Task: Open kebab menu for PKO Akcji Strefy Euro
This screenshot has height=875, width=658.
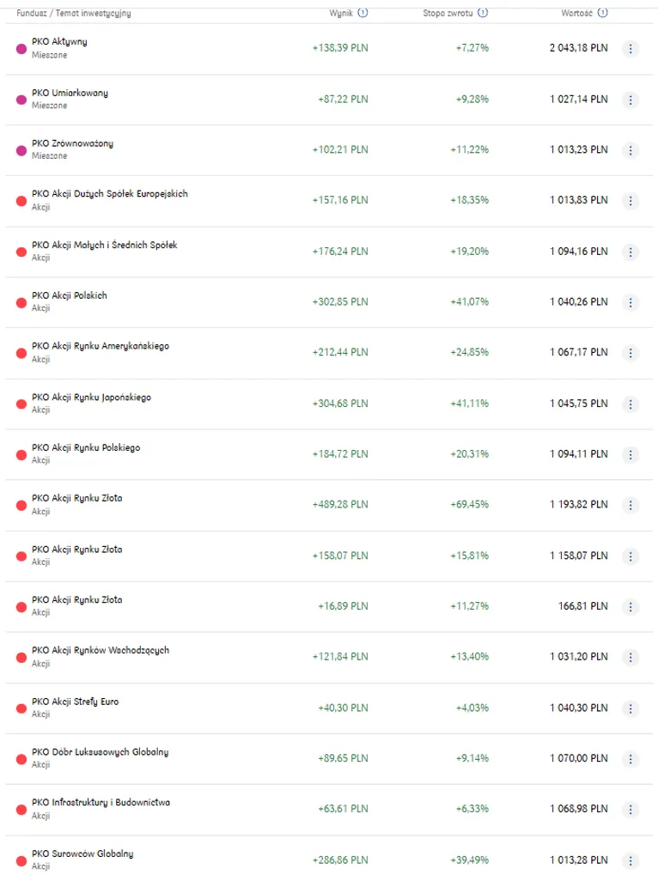Action: 631,708
